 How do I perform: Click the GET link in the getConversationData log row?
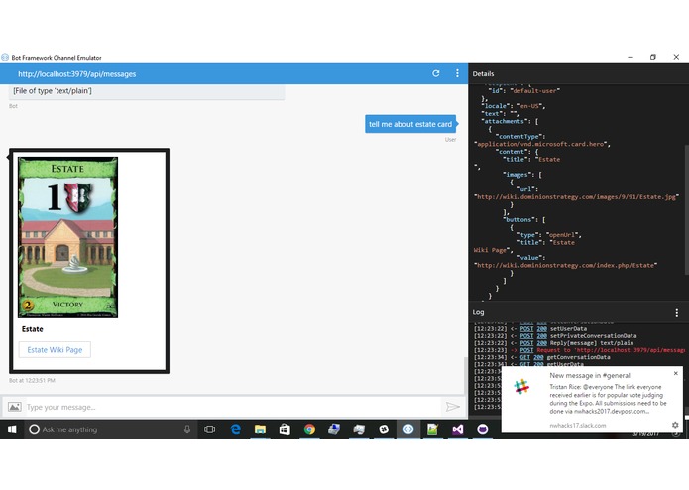[524, 357]
